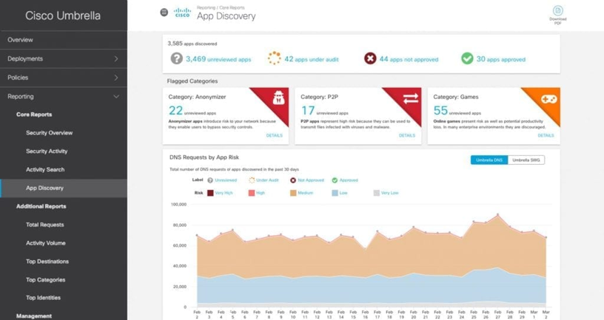The width and height of the screenshot is (604, 320).
Task: Click the Very High risk color swatch
Action: (x=210, y=193)
